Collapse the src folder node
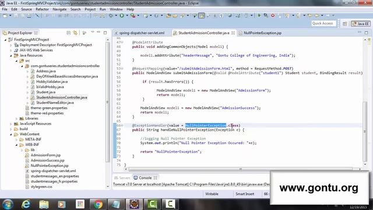 coord(16,61)
